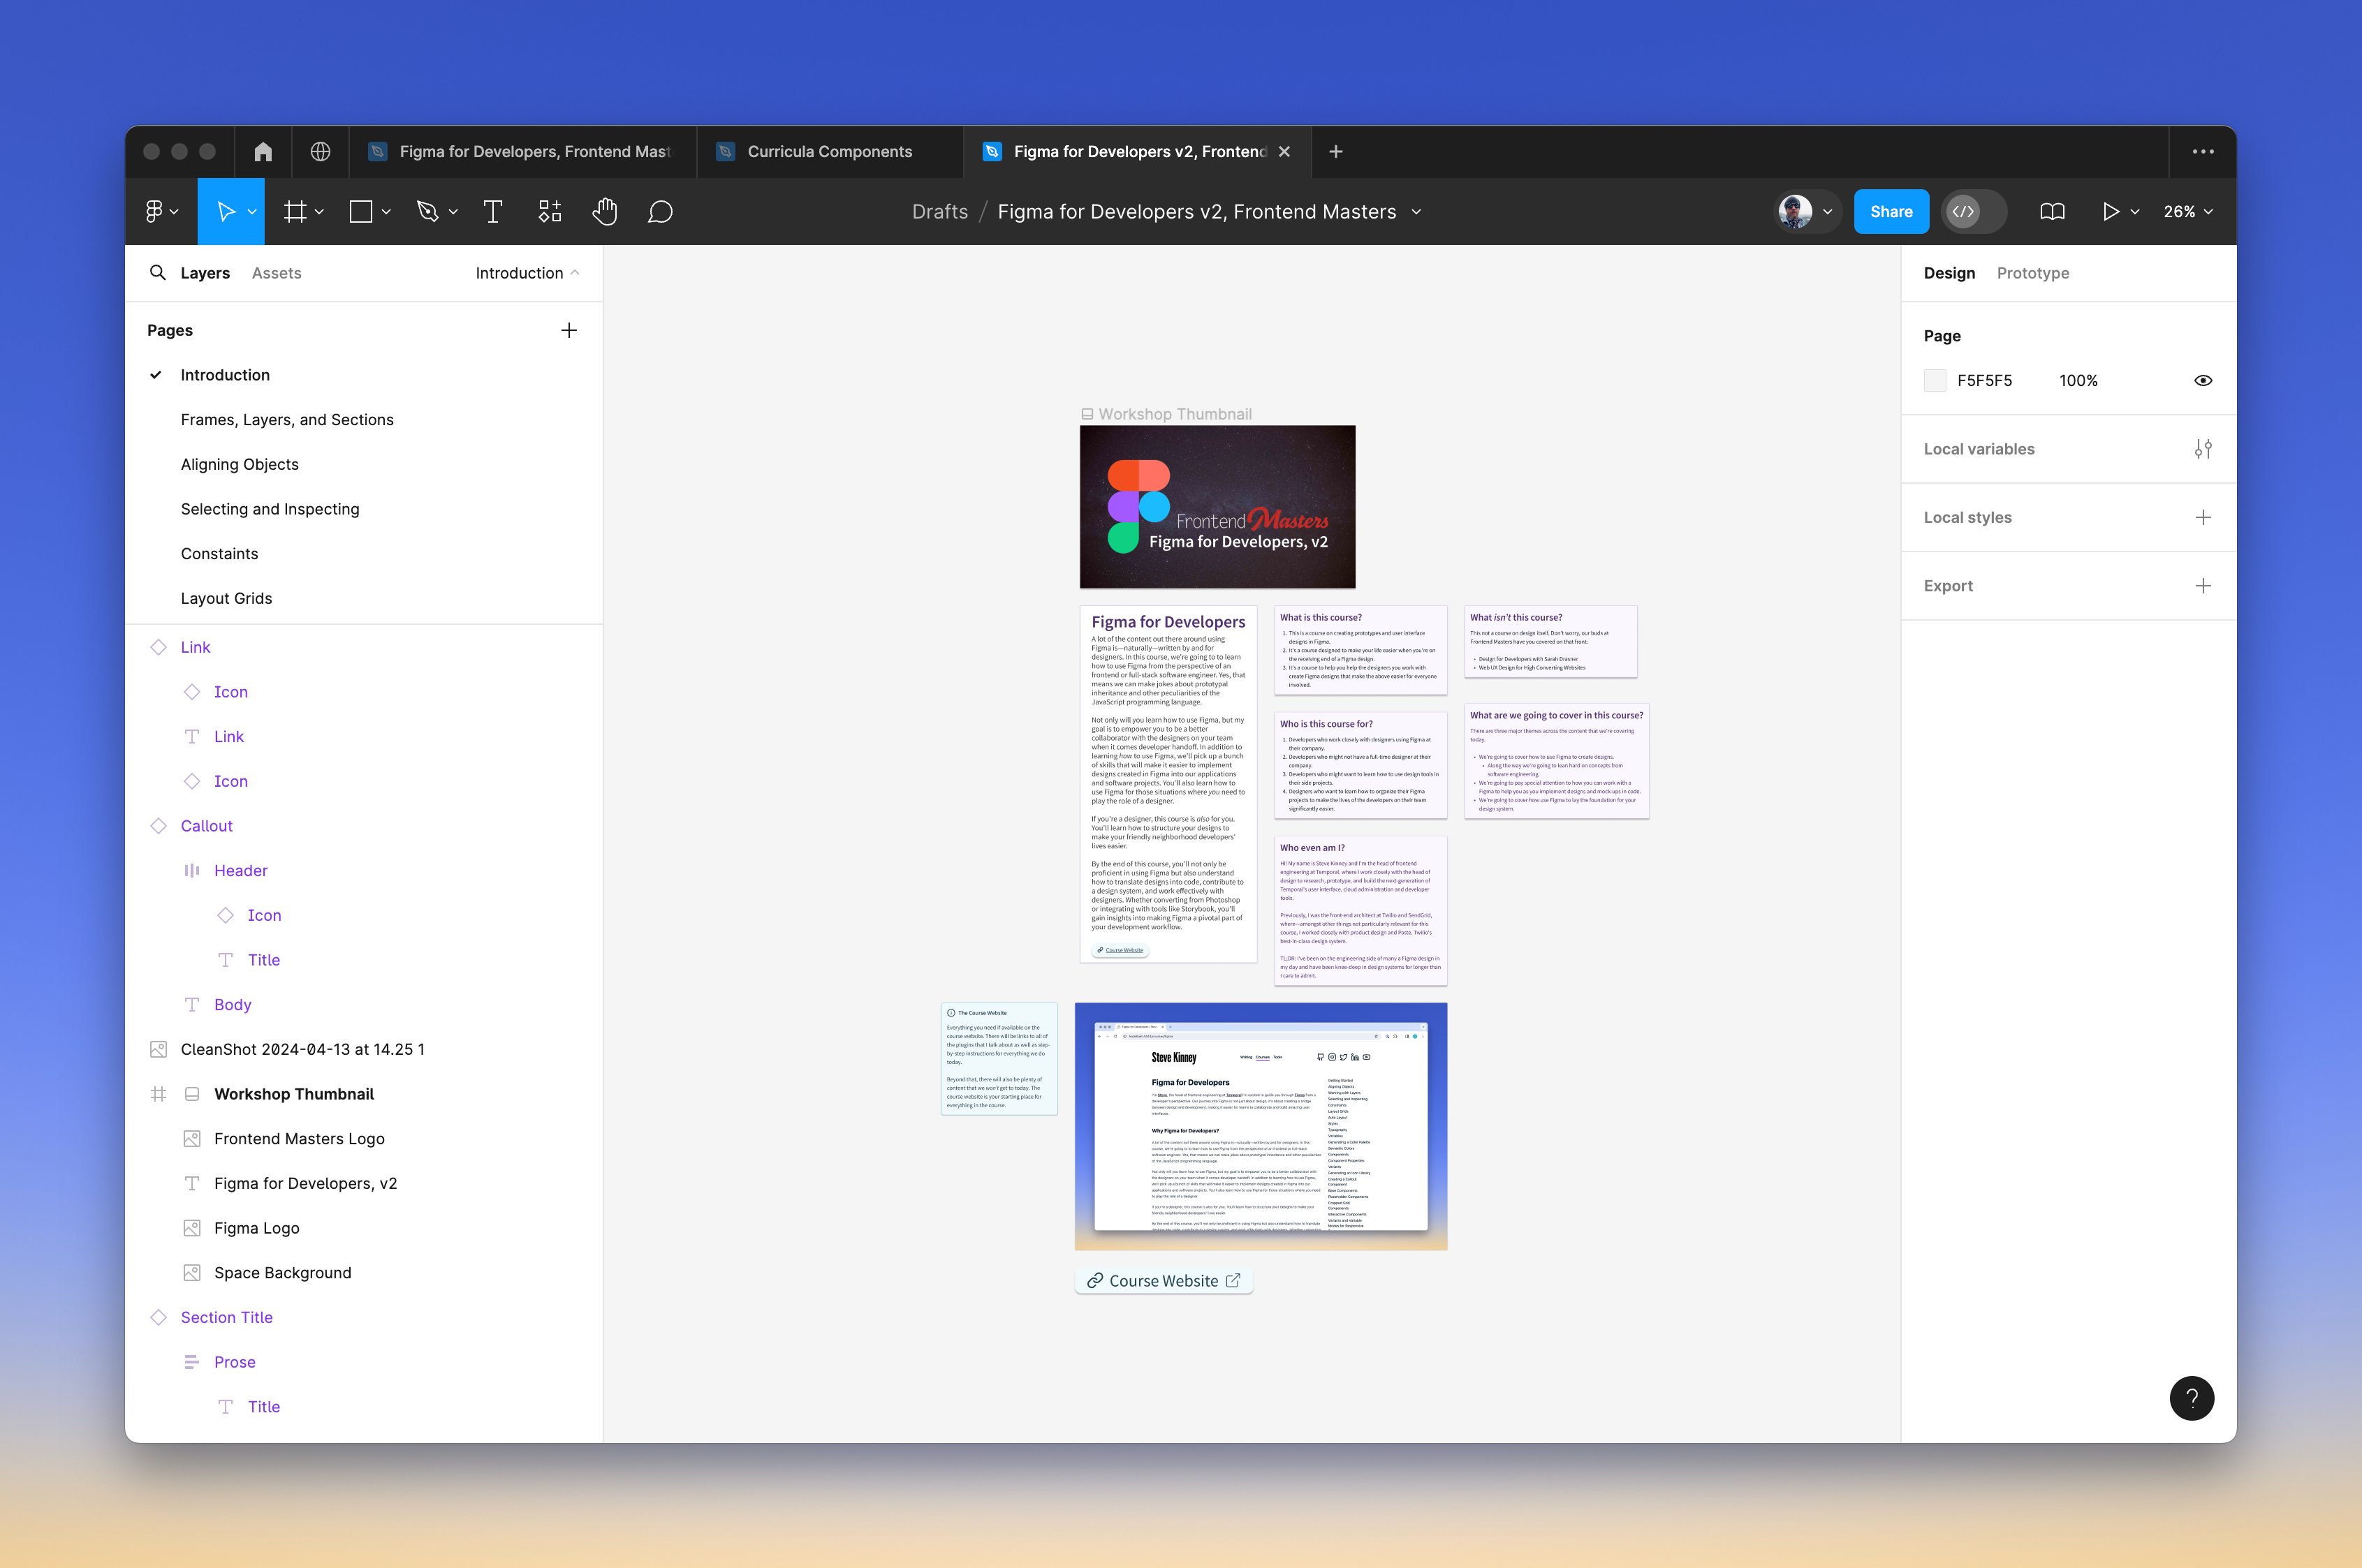Select the Pen tool

pos(427,211)
